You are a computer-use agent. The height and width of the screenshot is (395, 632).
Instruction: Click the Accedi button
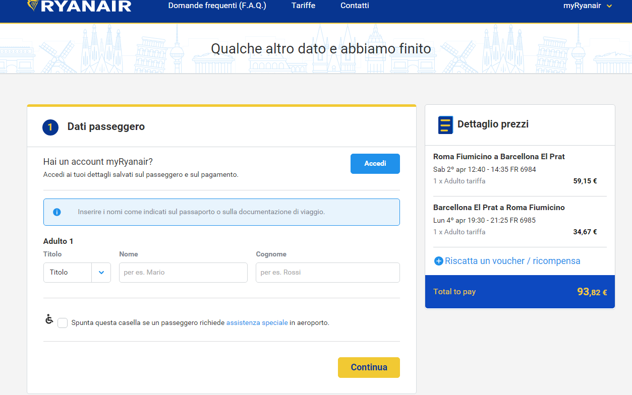click(375, 164)
